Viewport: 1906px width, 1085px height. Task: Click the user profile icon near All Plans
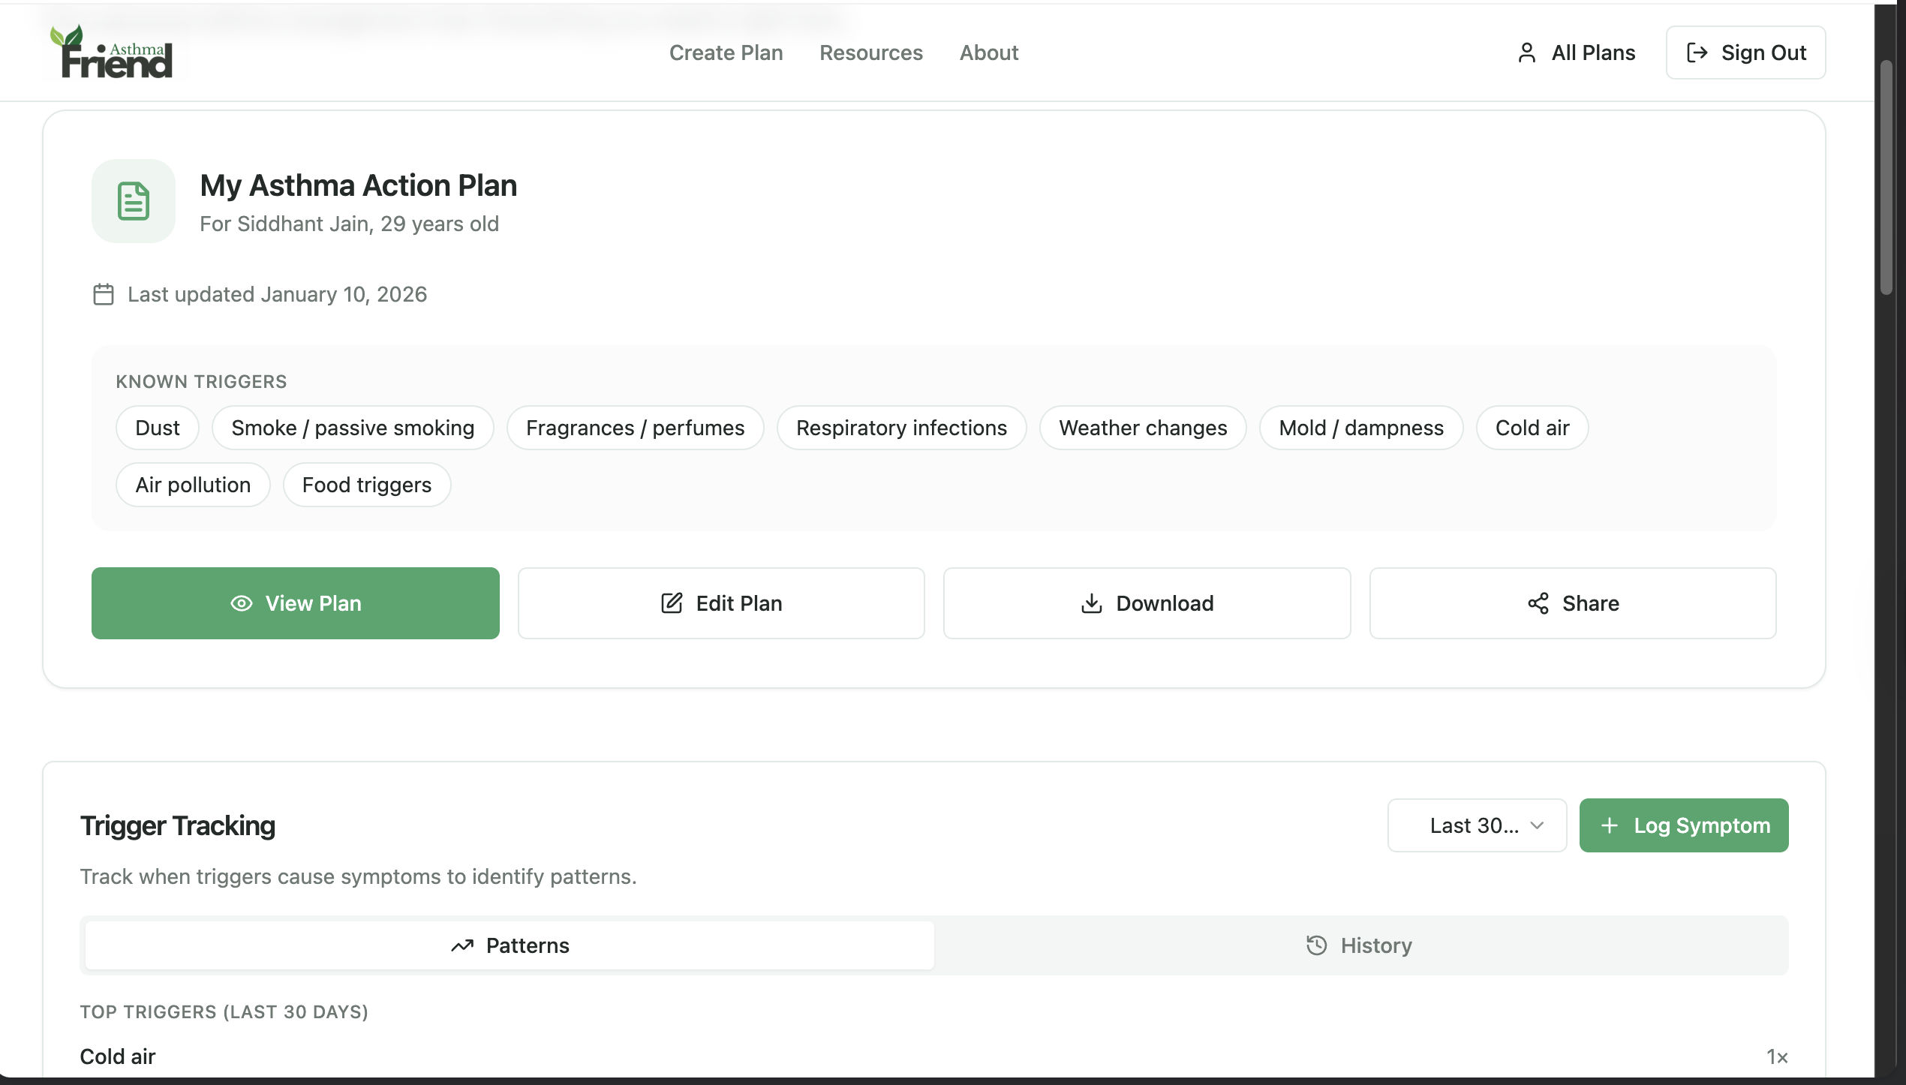tap(1526, 53)
